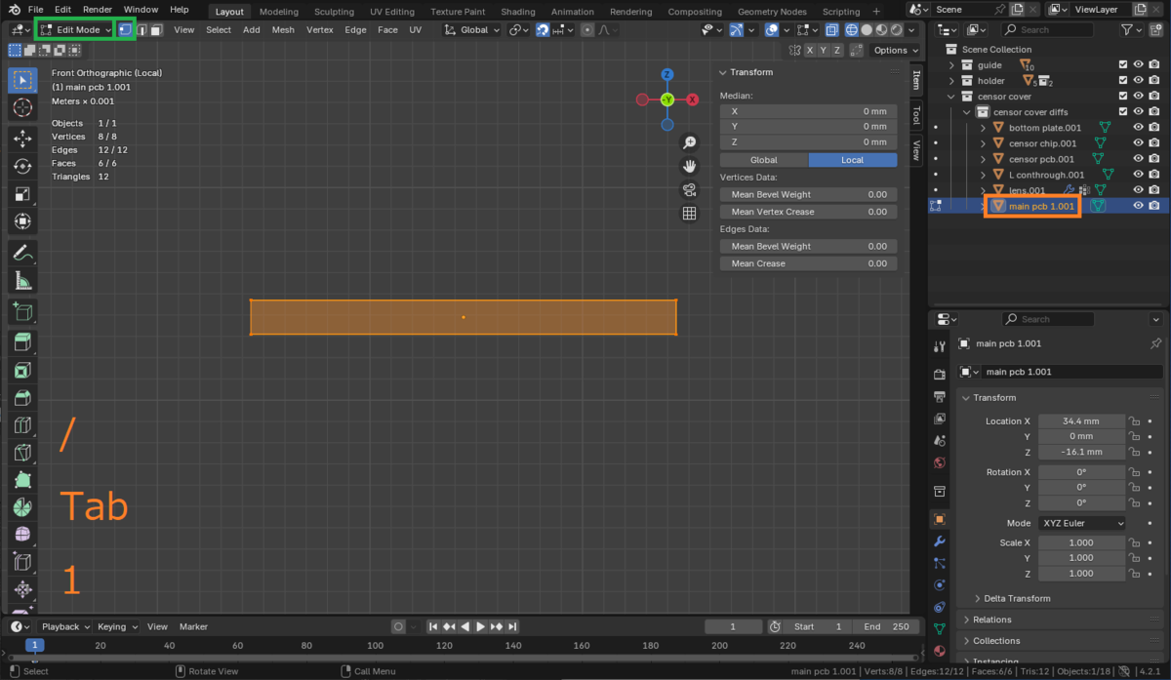Switch to vertex select mode
This screenshot has height=680, width=1171.
click(x=125, y=29)
